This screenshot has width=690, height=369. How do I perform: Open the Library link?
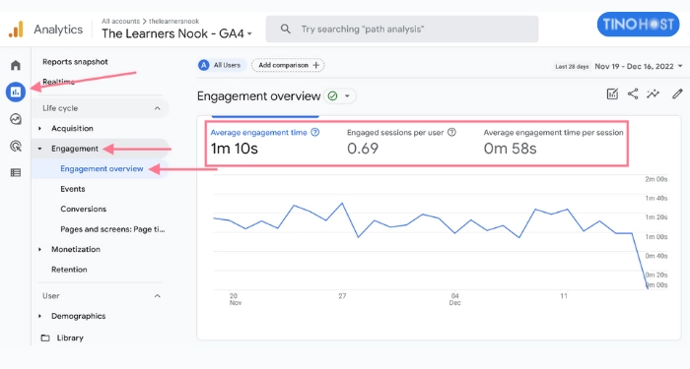[70, 338]
